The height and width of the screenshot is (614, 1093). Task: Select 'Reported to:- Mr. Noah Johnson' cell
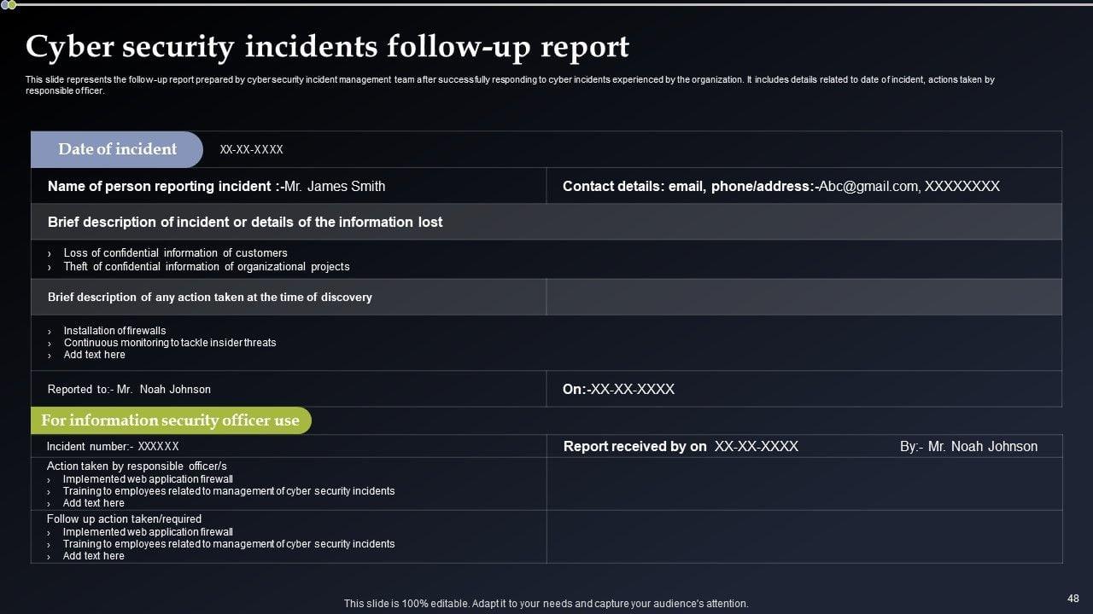tap(129, 389)
